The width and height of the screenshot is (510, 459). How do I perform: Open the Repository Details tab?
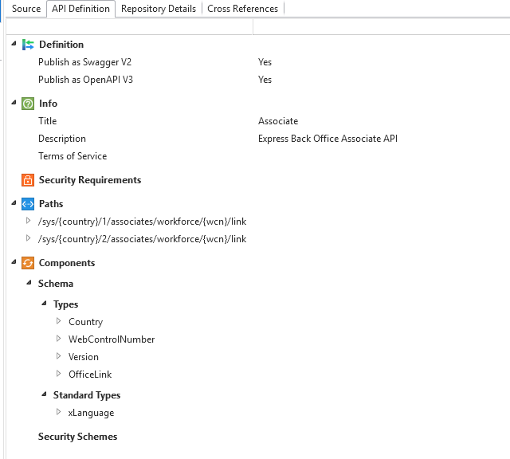(158, 9)
